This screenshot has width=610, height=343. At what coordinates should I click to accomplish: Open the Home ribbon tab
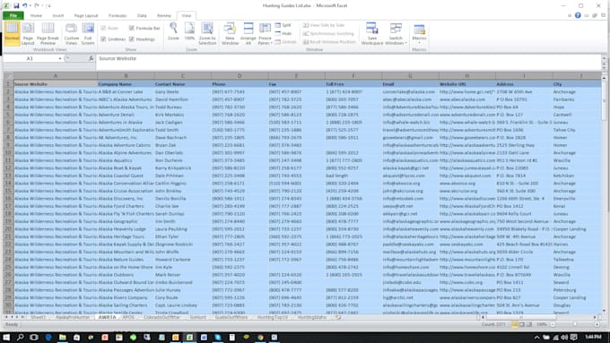coord(36,15)
